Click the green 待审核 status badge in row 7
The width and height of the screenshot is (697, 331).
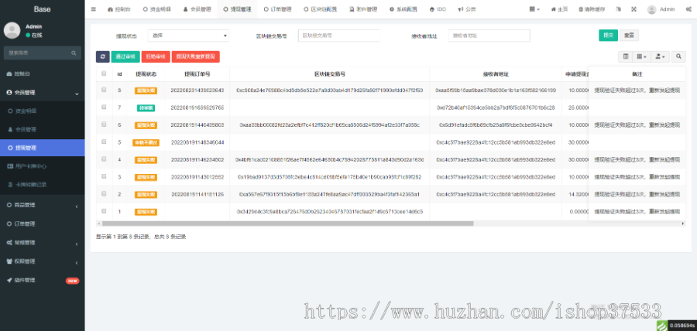[146, 107]
